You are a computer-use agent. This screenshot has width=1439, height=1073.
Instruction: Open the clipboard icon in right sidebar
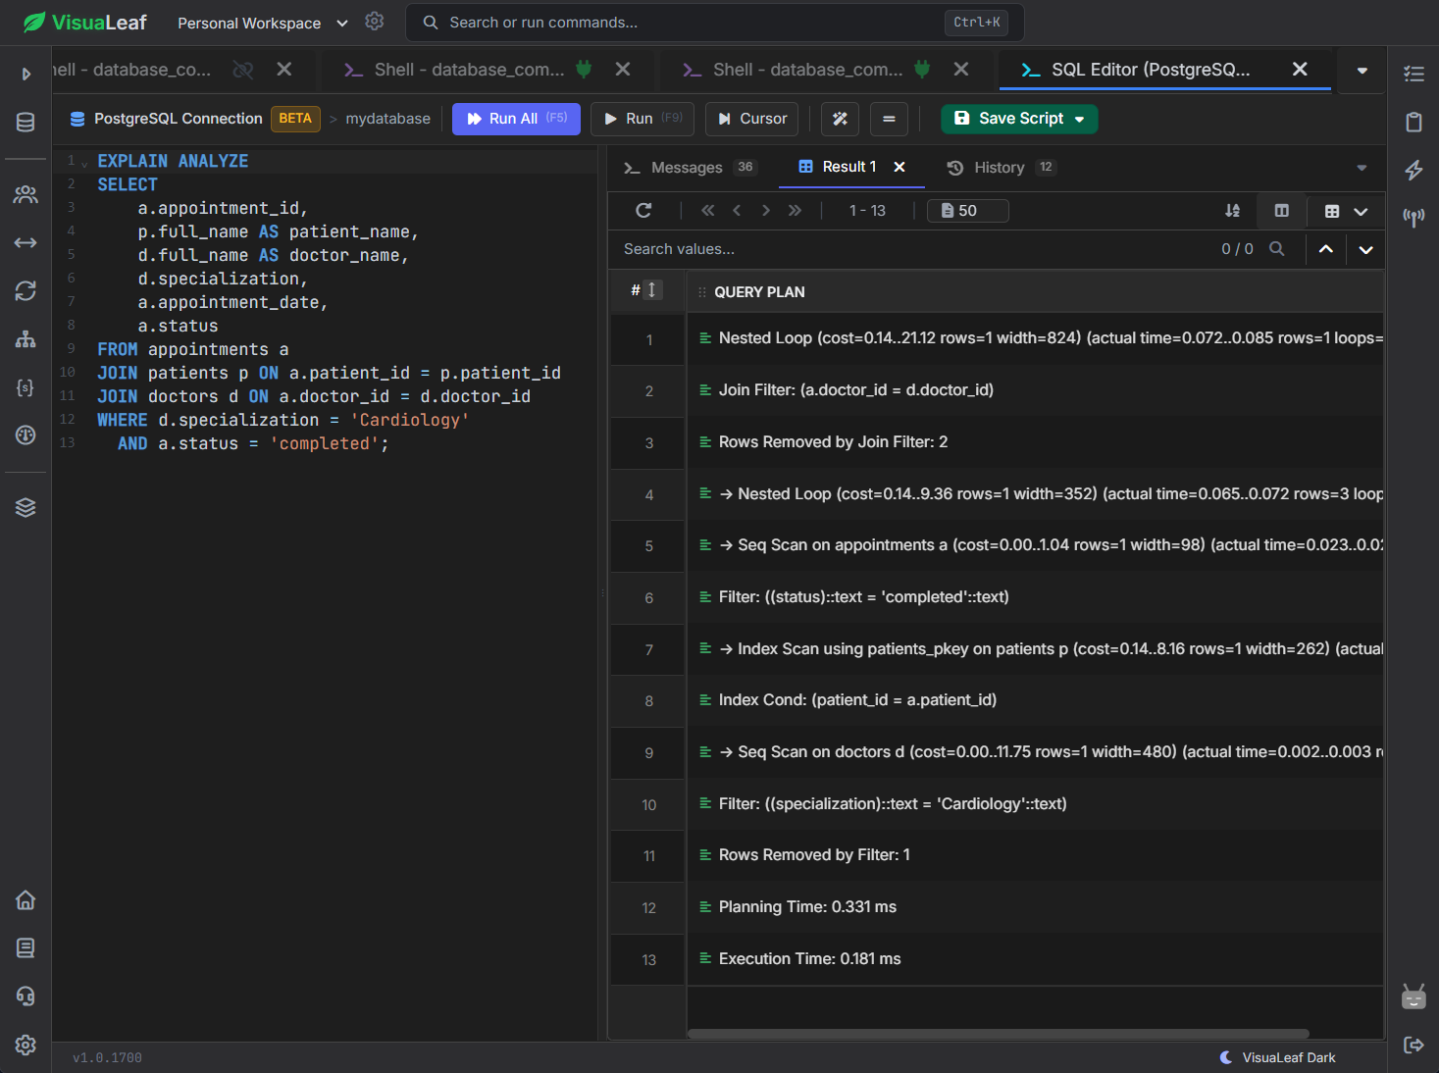1413,122
